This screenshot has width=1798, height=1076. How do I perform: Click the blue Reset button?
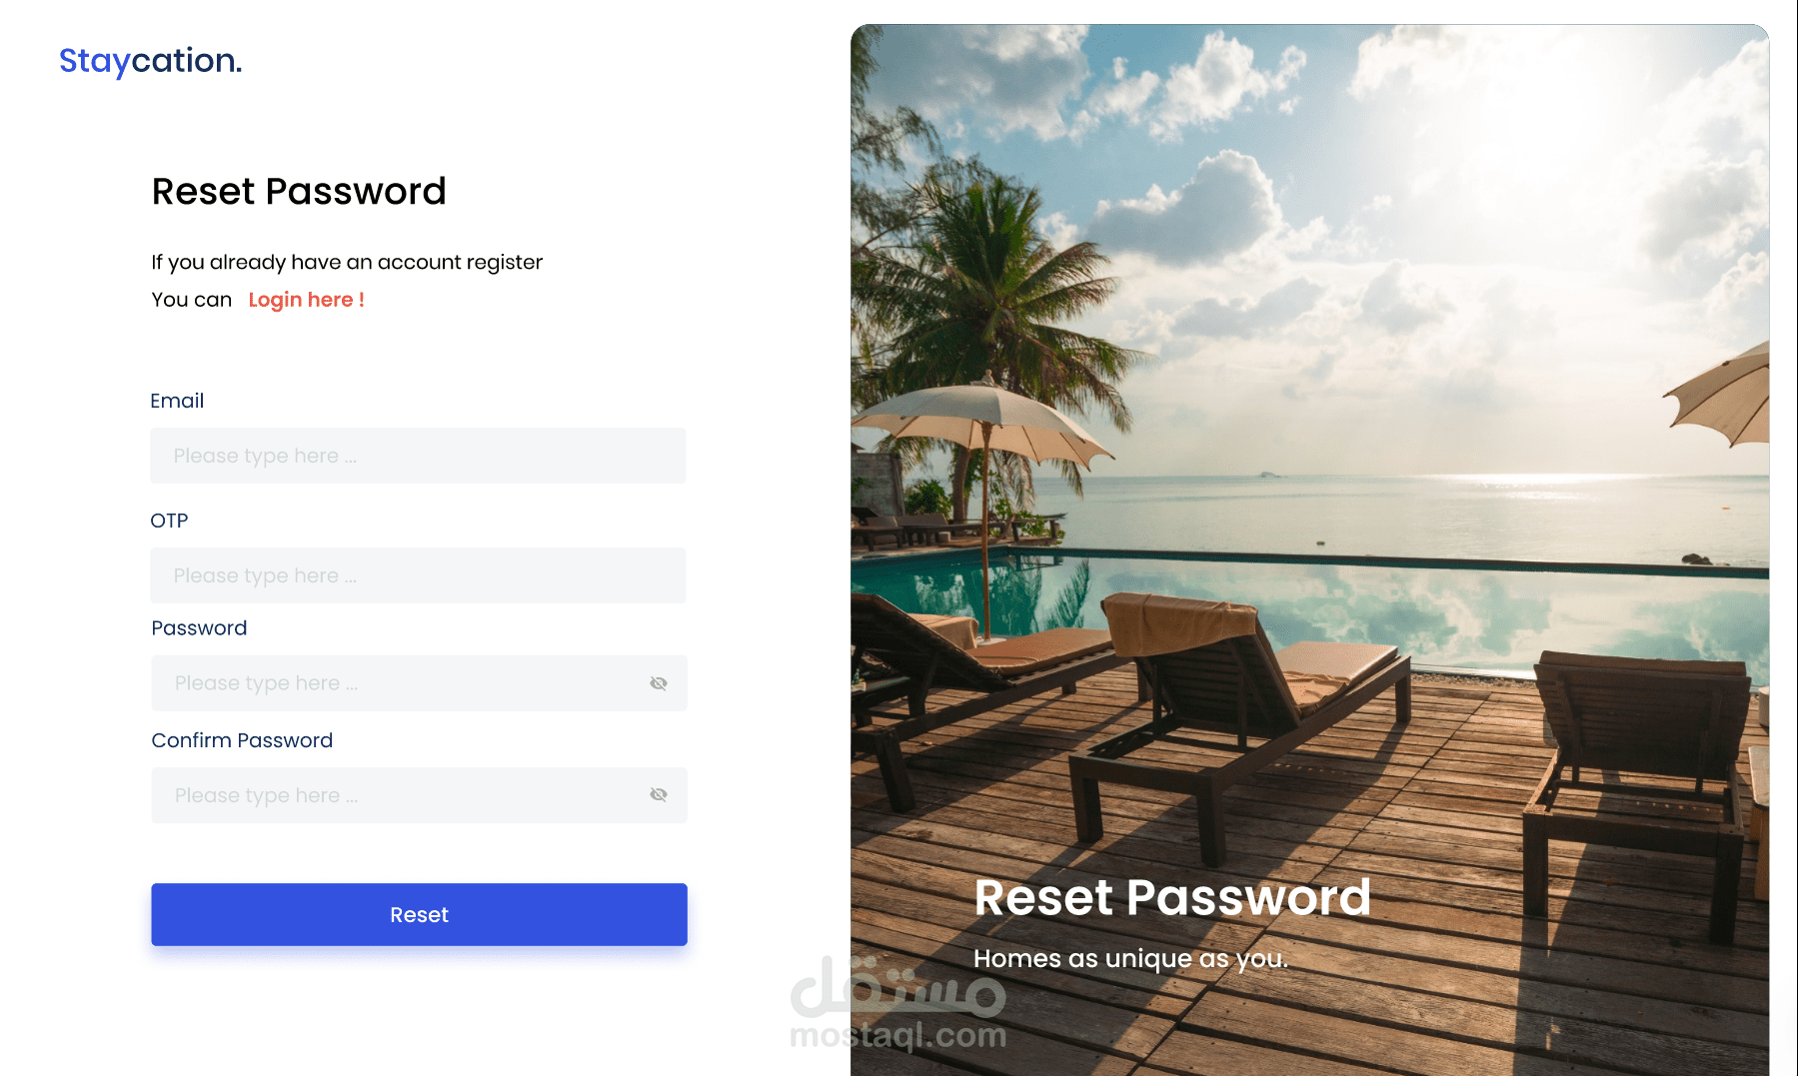419,914
